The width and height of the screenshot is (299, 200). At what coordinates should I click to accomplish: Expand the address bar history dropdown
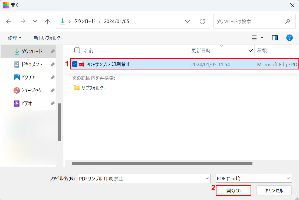coord(188,21)
